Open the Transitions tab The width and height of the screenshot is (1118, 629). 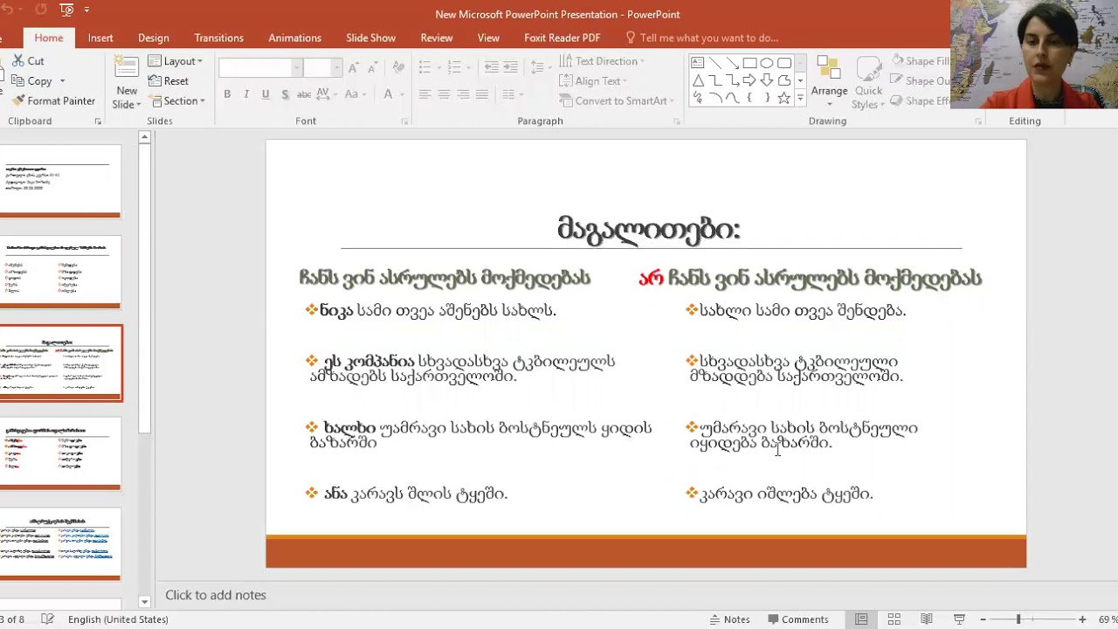coord(219,38)
